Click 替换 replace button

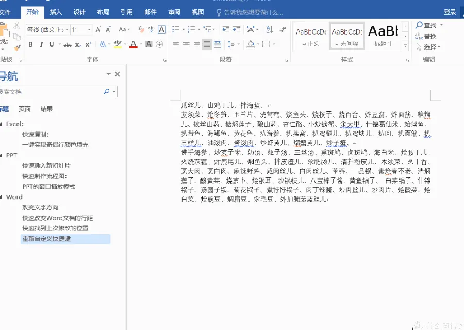pyautogui.click(x=426, y=36)
